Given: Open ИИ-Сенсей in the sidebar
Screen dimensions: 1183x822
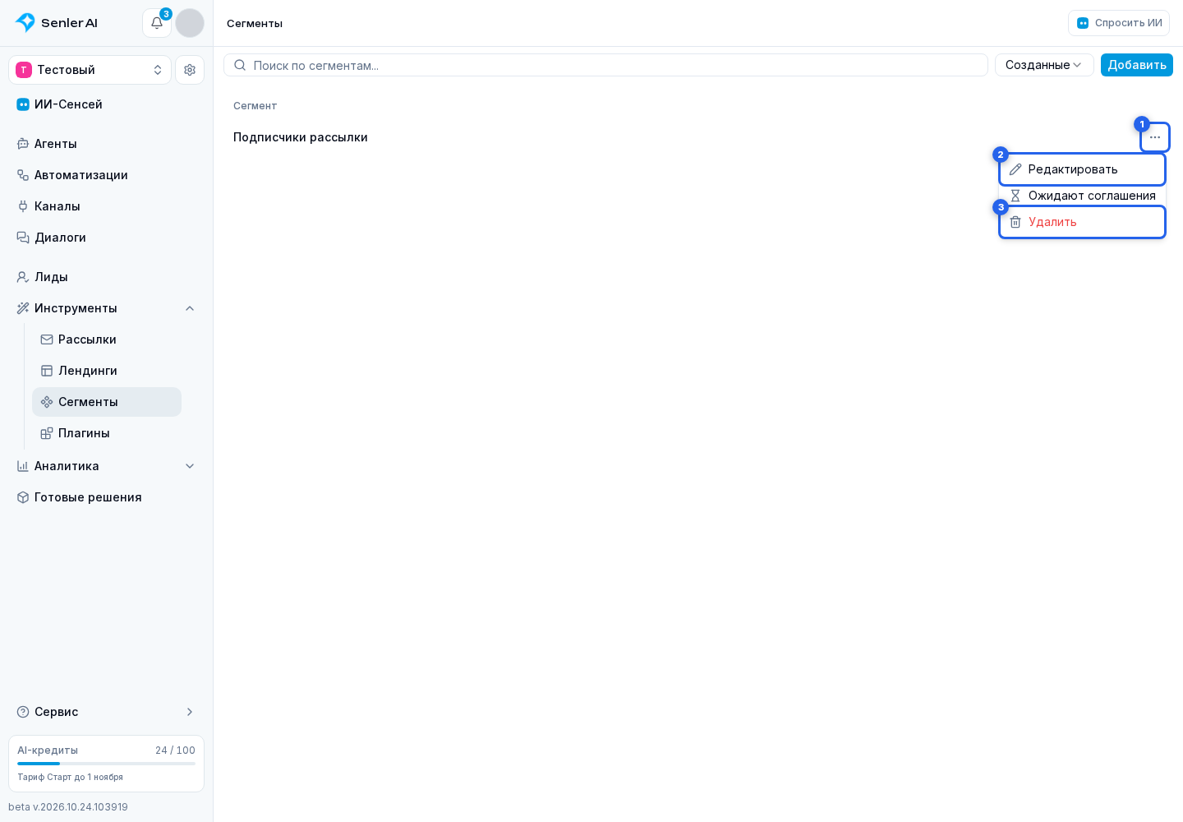Looking at the screenshot, I should 106,104.
